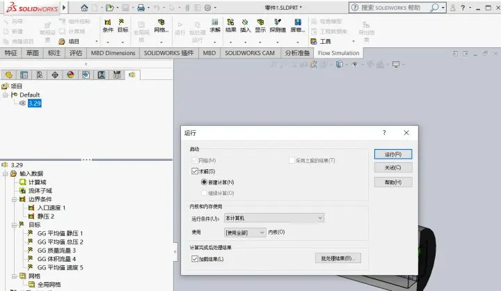Image resolution: width=501 pixels, height=291 pixels.
Task: Switch to the MBD Dimensions tab
Action: point(113,53)
